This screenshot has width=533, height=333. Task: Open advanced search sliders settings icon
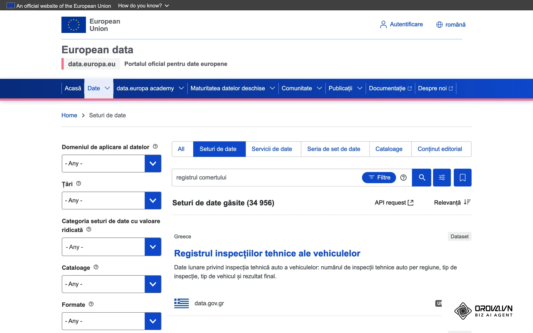[442, 177]
